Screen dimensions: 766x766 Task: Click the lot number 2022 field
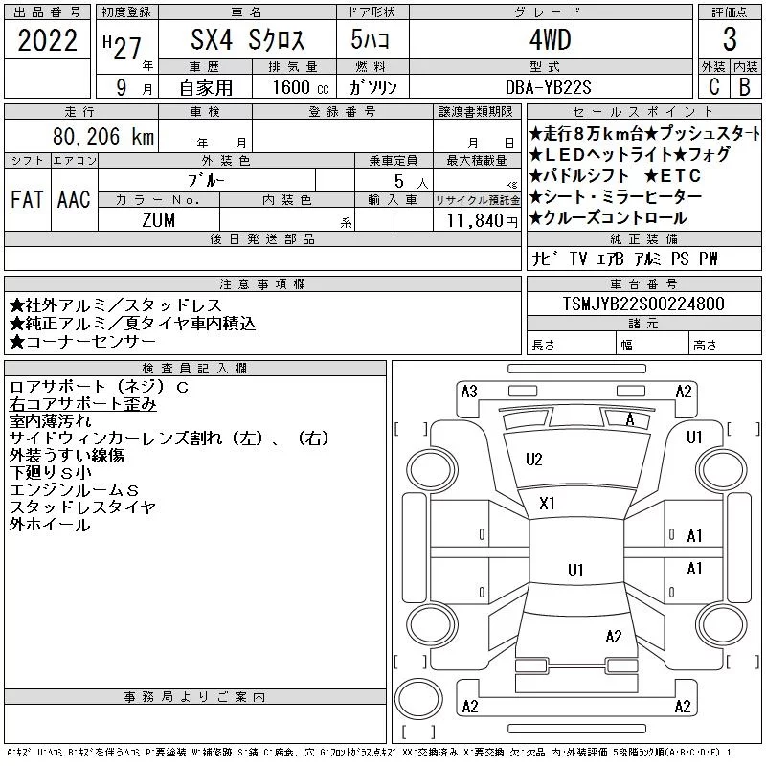47,39
